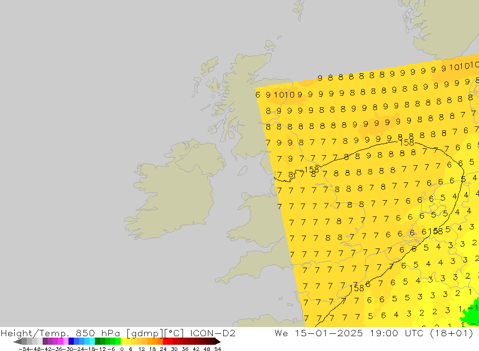Screen dimensions: 479x351
Task: Click the '850 hPa' pressure level label
Action: (98, 333)
